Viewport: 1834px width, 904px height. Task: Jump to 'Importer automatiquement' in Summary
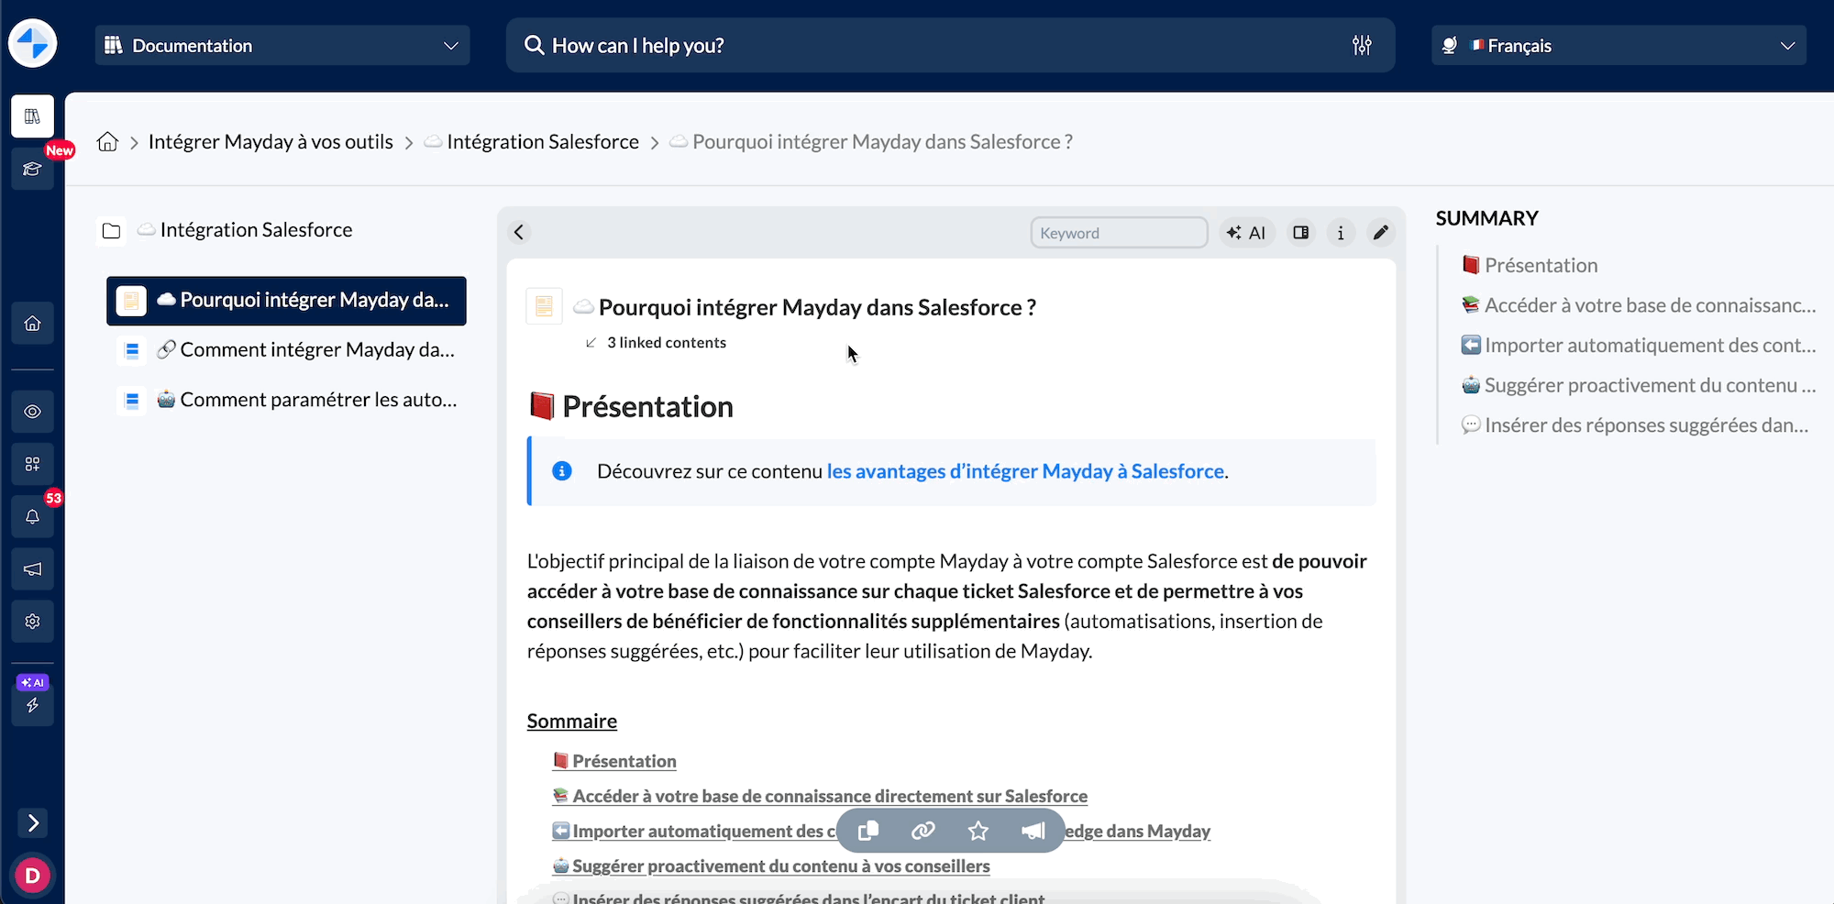pos(1649,346)
